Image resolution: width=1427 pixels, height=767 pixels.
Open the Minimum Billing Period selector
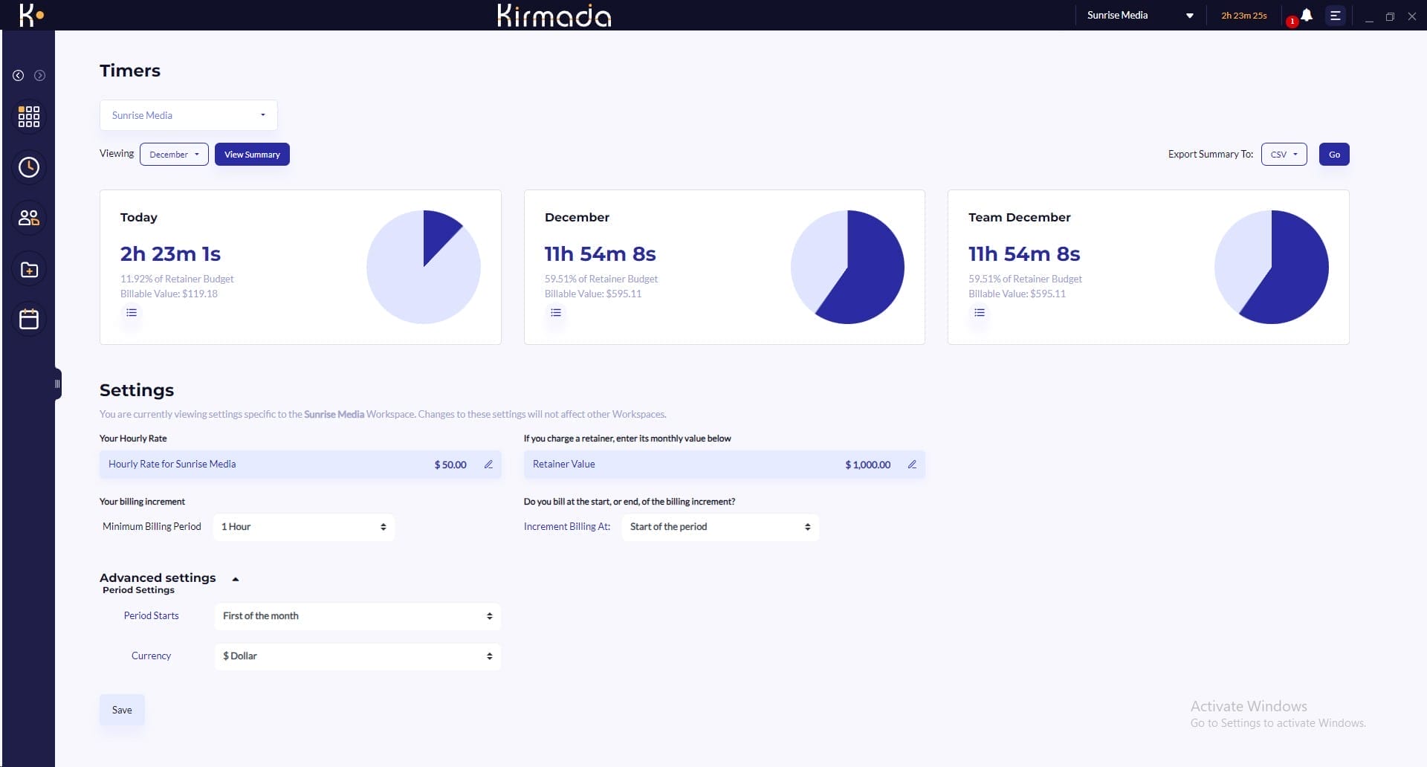tap(303, 527)
